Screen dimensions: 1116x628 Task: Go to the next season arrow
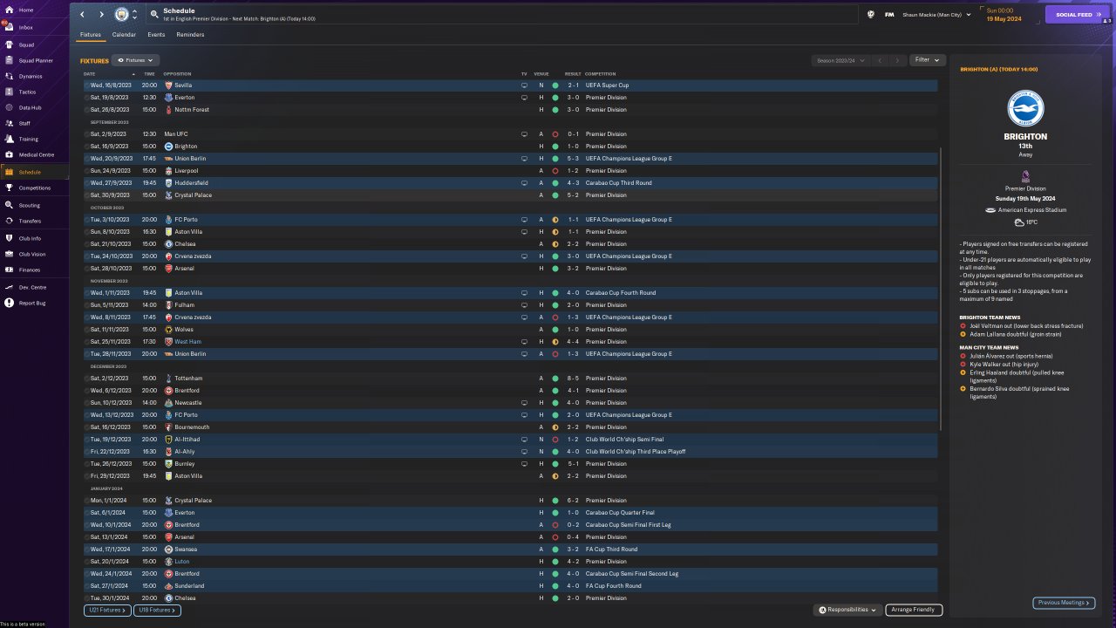[897, 60]
